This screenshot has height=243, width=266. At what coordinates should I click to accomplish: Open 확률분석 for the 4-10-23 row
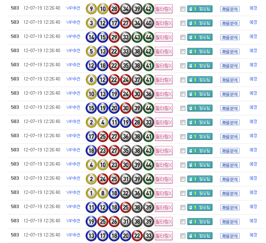pyautogui.click(x=230, y=165)
